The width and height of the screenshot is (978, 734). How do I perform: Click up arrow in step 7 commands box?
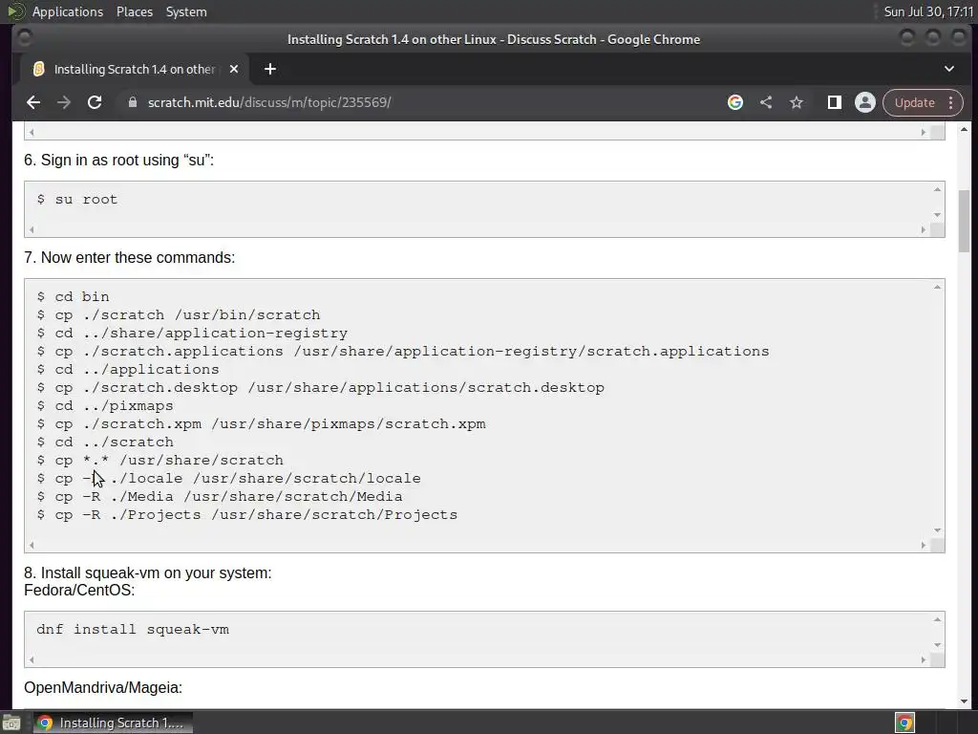pos(938,287)
